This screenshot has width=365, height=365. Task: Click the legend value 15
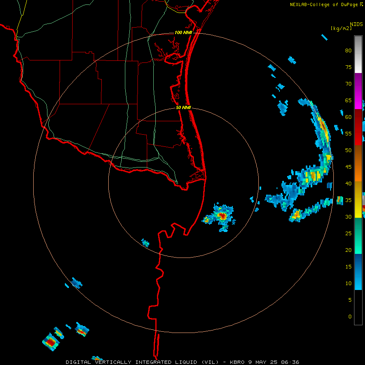tap(348, 267)
